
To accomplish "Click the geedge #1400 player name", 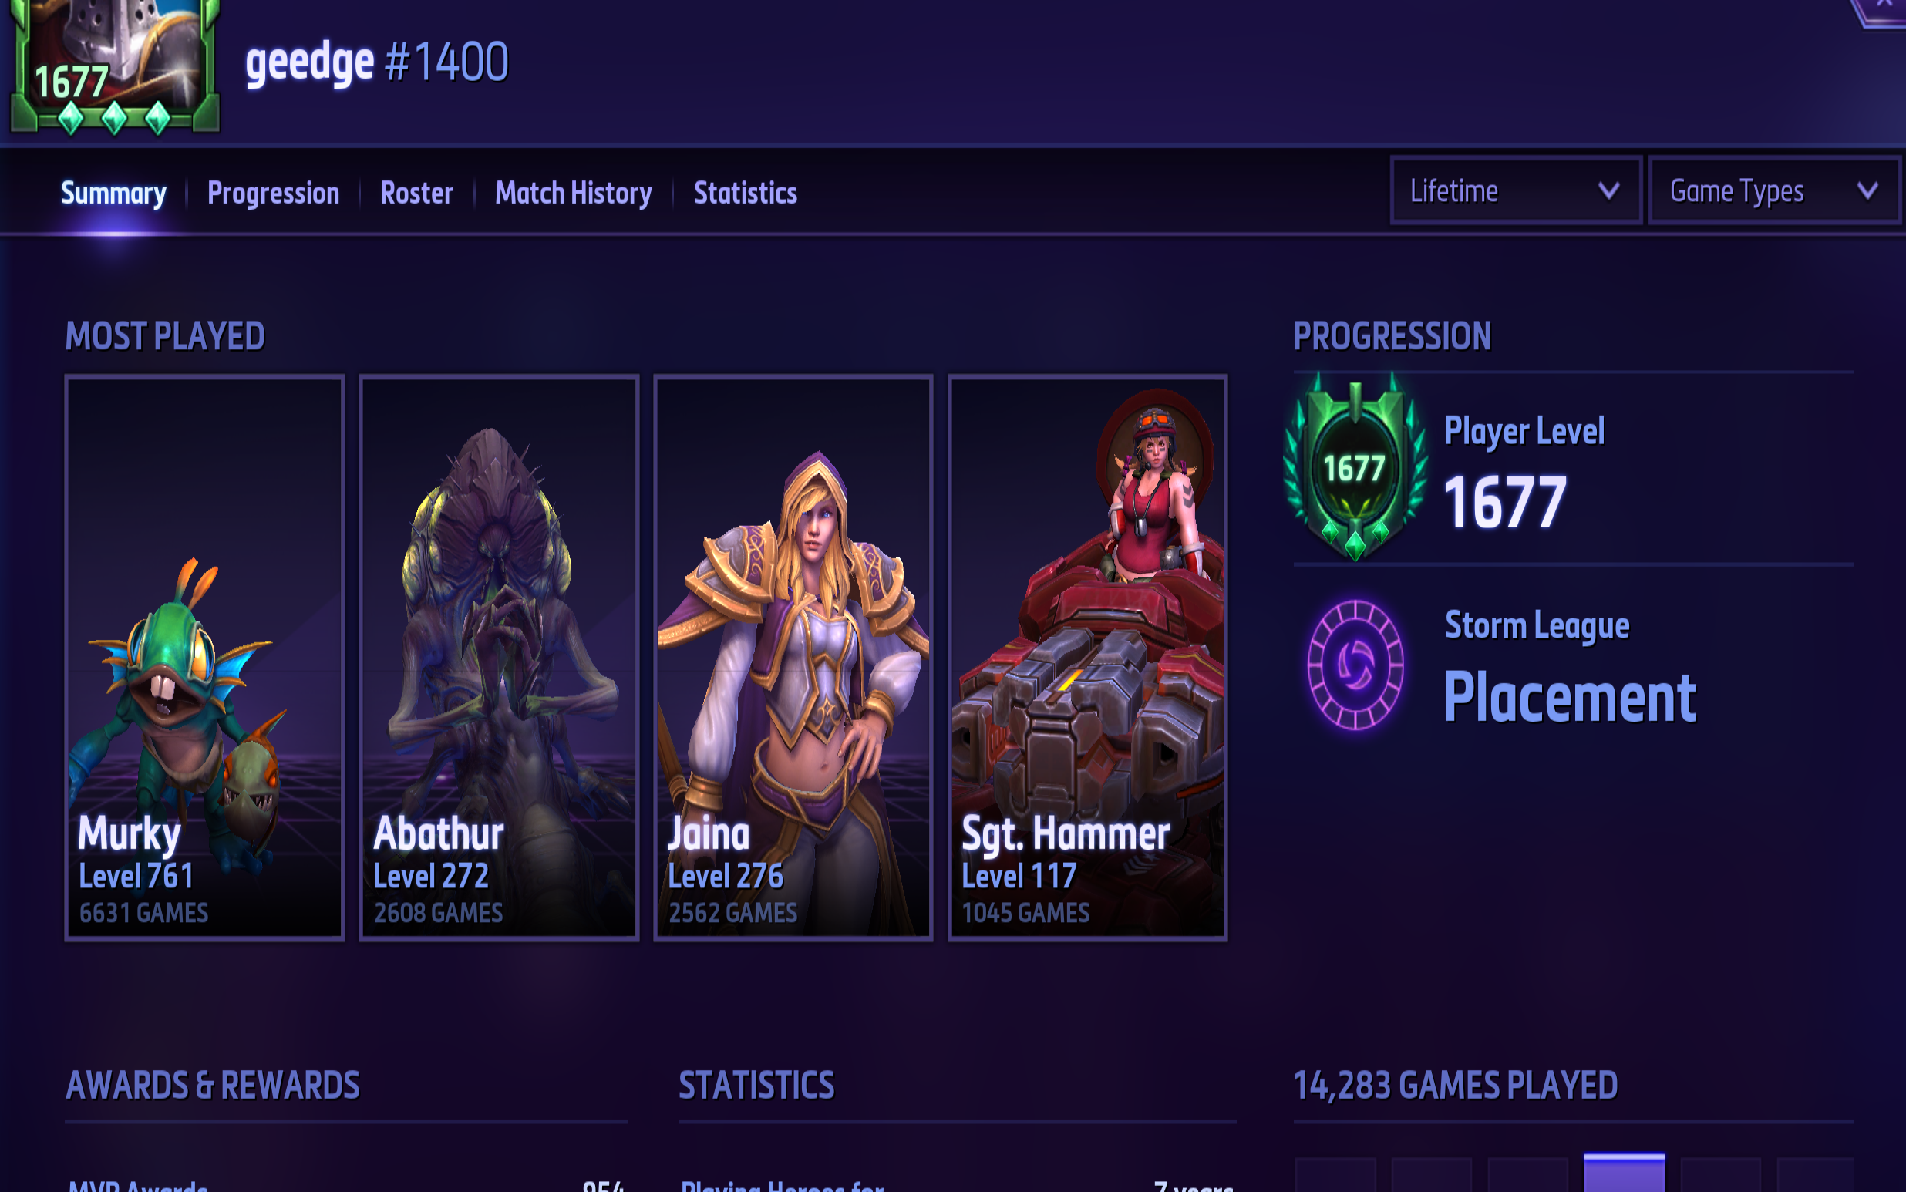I will click(x=377, y=62).
